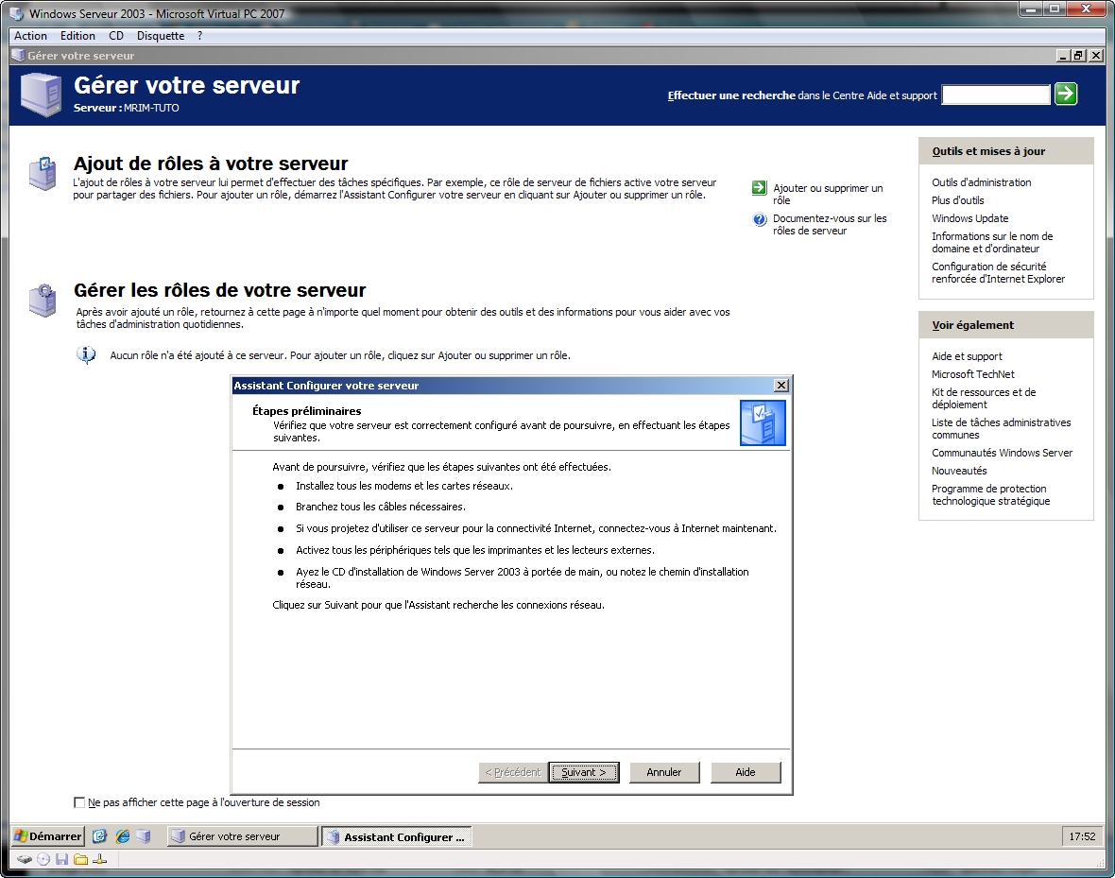Screen dimensions: 1115x878
Task: Click the server name MRIM-TUTO text
Action: 151,108
